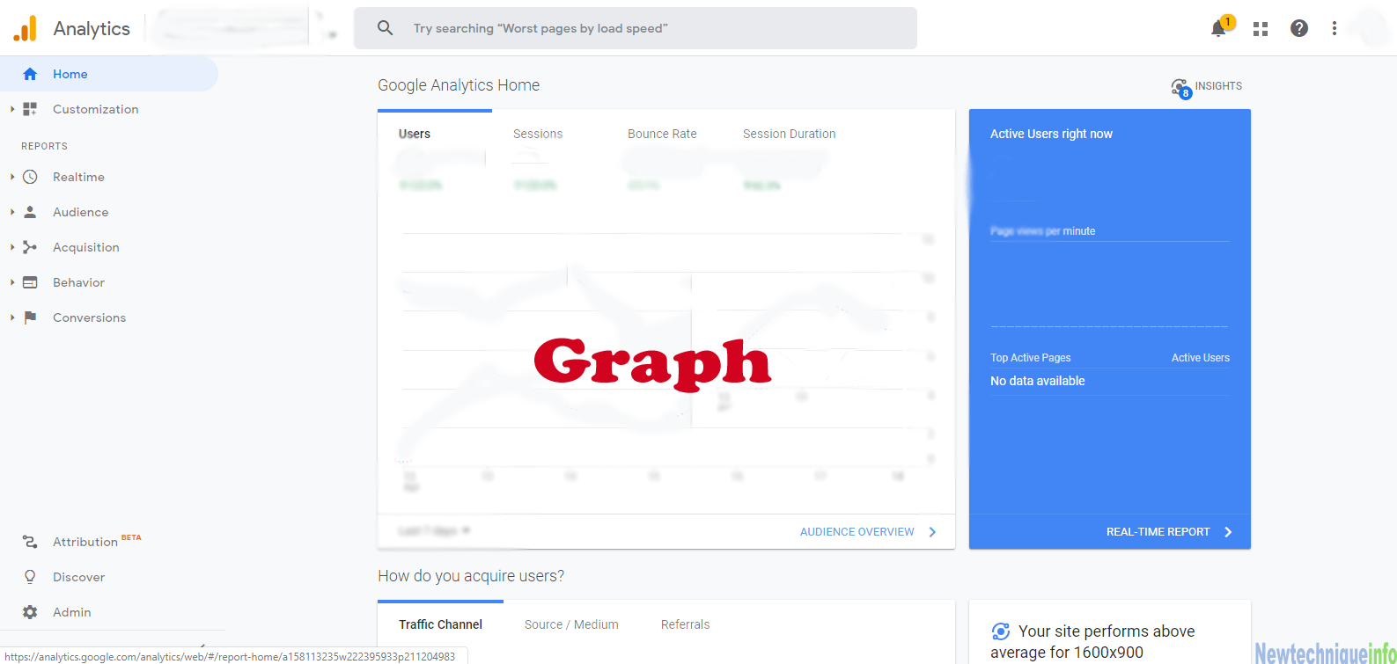The image size is (1397, 664).
Task: Click the Realtime clock icon
Action: [30, 177]
